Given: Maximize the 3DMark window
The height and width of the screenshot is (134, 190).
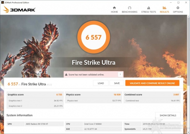Looking at the screenshot, I should [178, 2].
